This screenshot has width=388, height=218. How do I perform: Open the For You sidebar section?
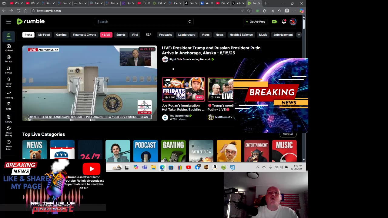8,59
